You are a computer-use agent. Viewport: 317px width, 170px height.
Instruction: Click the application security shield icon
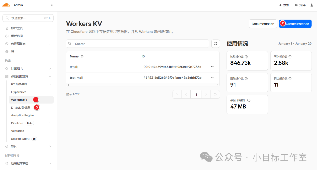[x=7, y=164]
